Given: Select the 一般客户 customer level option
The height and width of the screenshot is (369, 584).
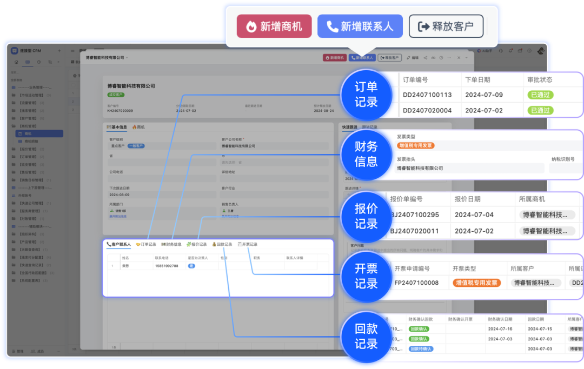Looking at the screenshot, I should click(136, 146).
